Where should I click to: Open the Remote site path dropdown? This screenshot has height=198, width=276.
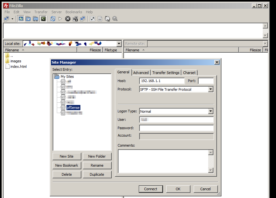tap(265, 44)
